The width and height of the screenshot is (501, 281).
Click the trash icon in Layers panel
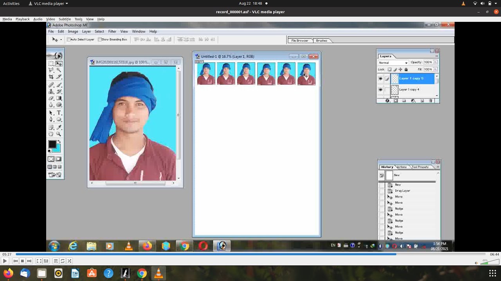point(431,101)
